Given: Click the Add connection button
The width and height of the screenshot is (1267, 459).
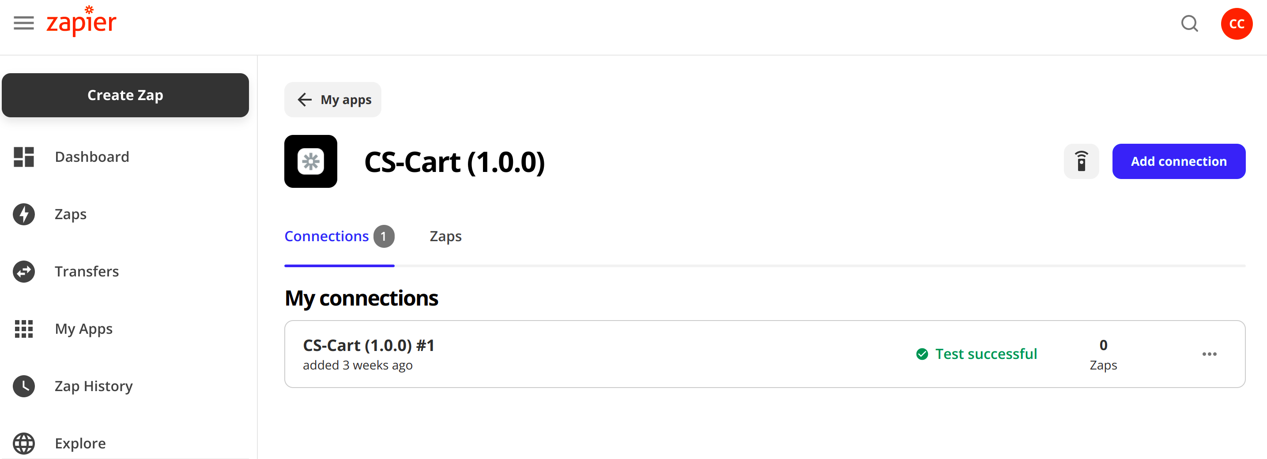Looking at the screenshot, I should point(1178,161).
